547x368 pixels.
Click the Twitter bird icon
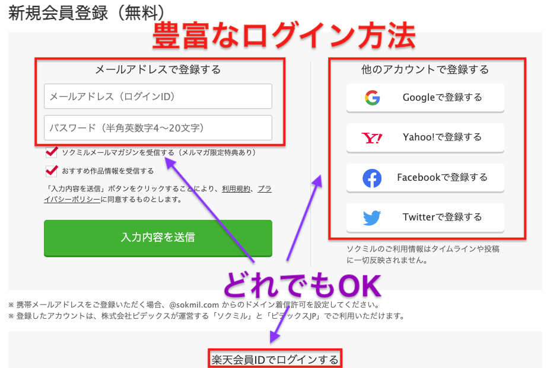point(372,218)
